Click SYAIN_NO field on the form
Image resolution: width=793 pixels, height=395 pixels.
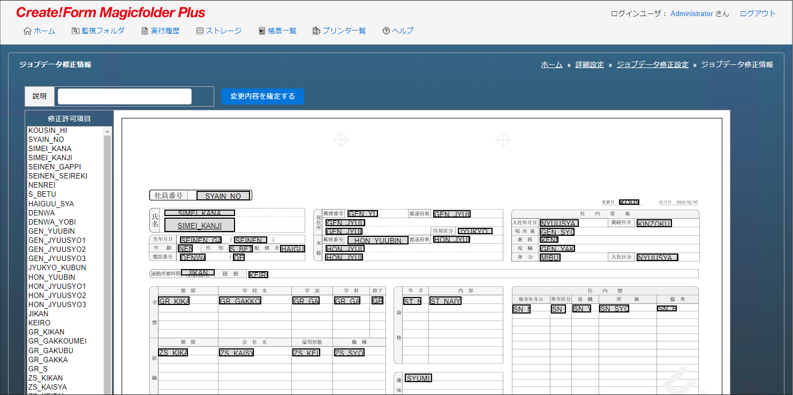(223, 196)
